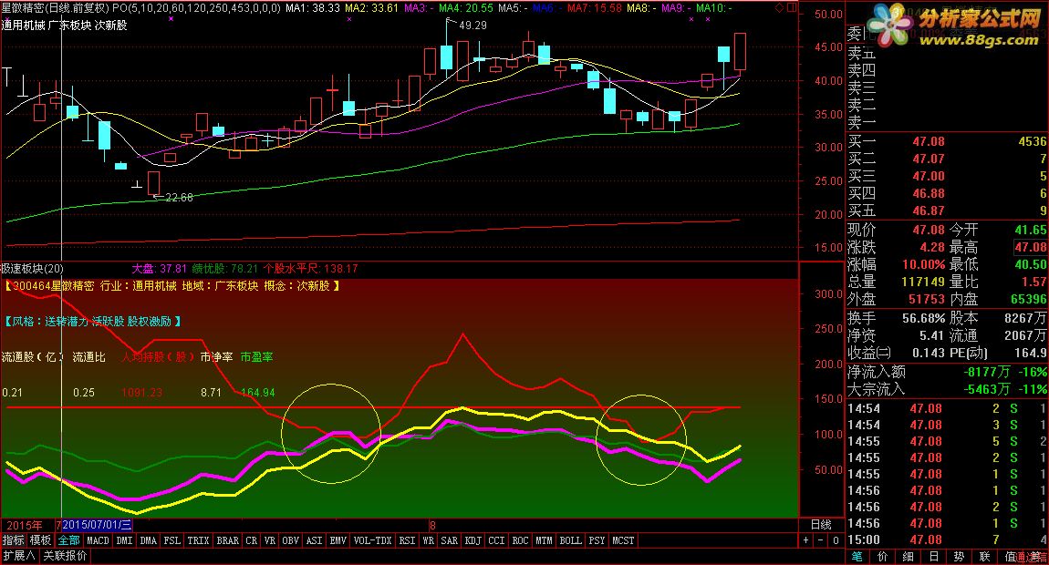Select the 细 detail tab in quote panel
The image size is (1049, 565).
(908, 556)
